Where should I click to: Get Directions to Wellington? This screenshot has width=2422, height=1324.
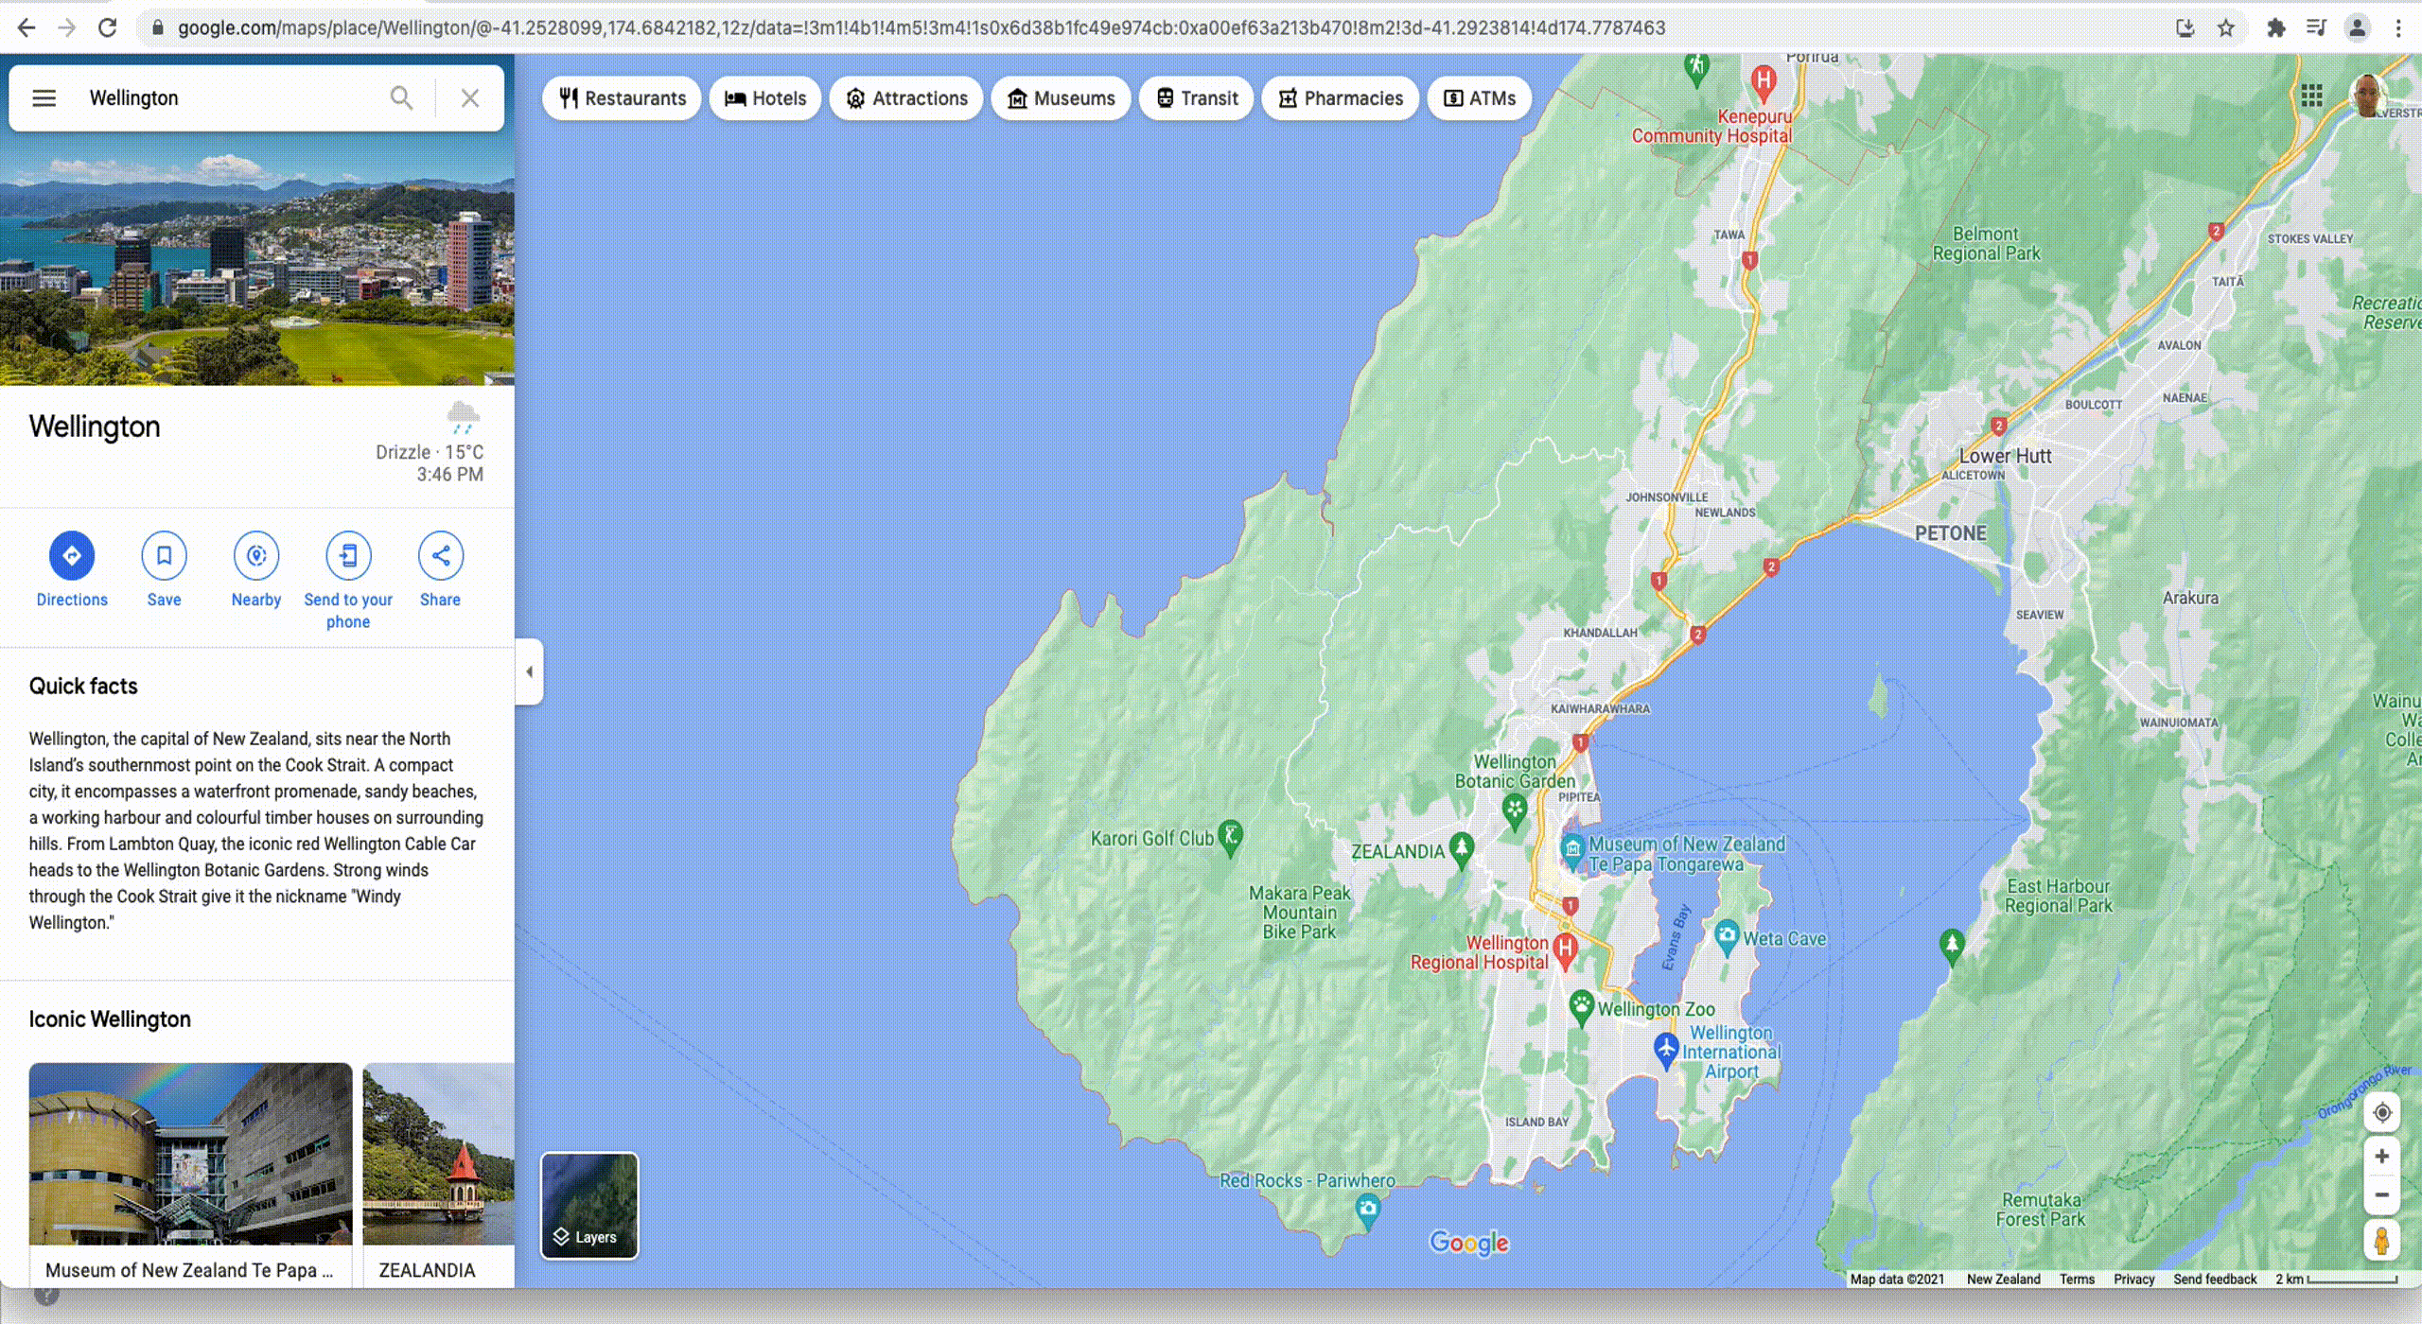(72, 569)
